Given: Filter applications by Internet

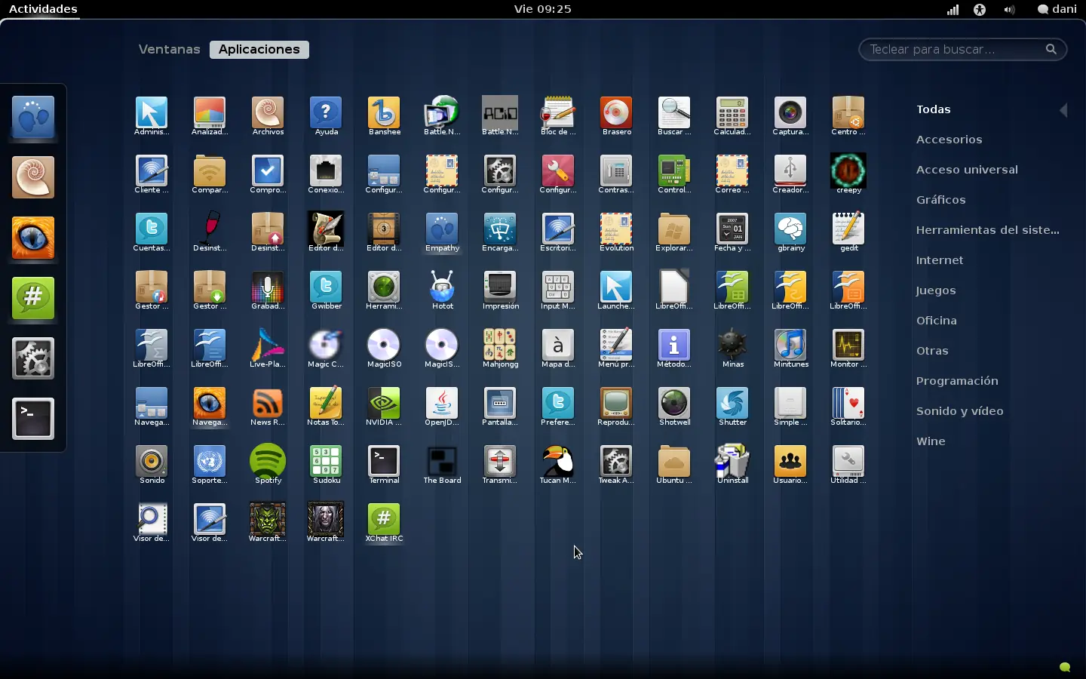Looking at the screenshot, I should pos(940,260).
